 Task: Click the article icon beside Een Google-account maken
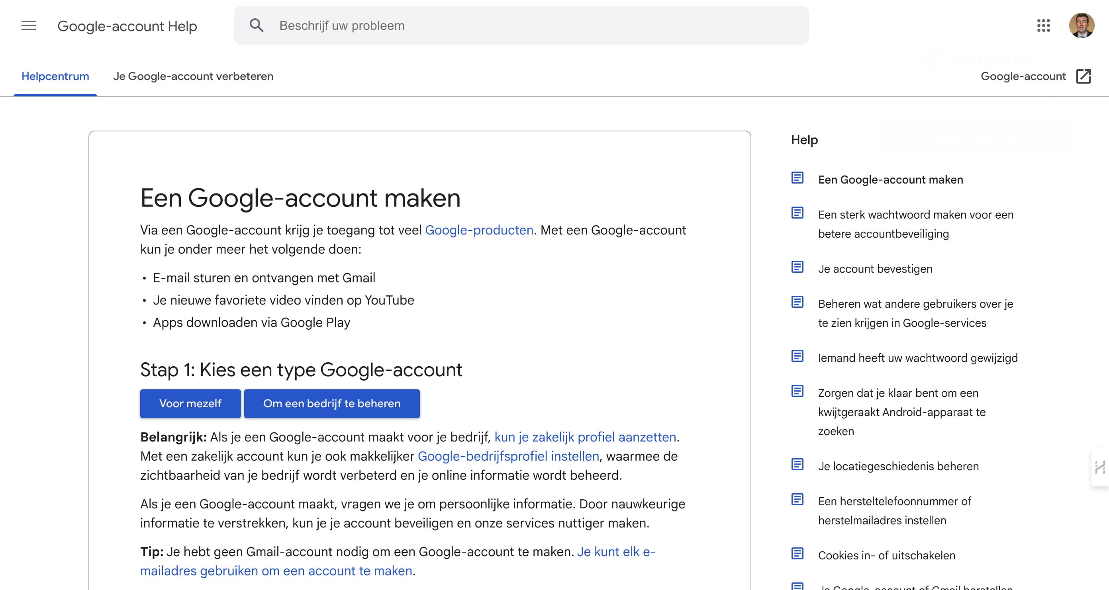798,178
